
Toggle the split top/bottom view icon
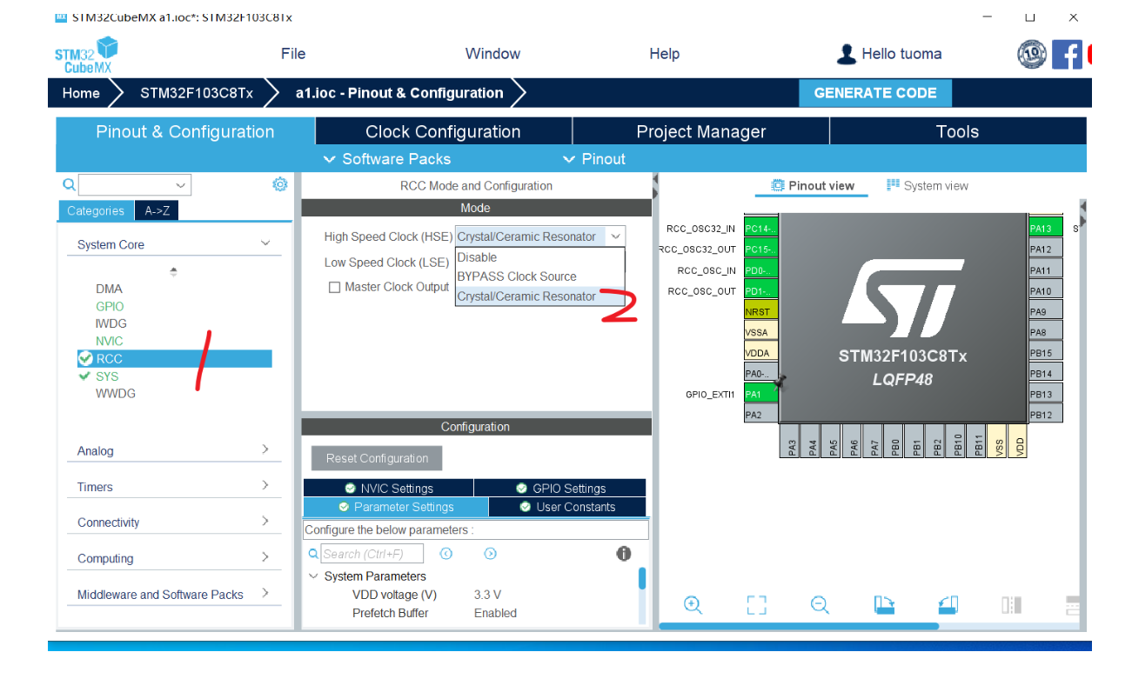pos(1074,605)
